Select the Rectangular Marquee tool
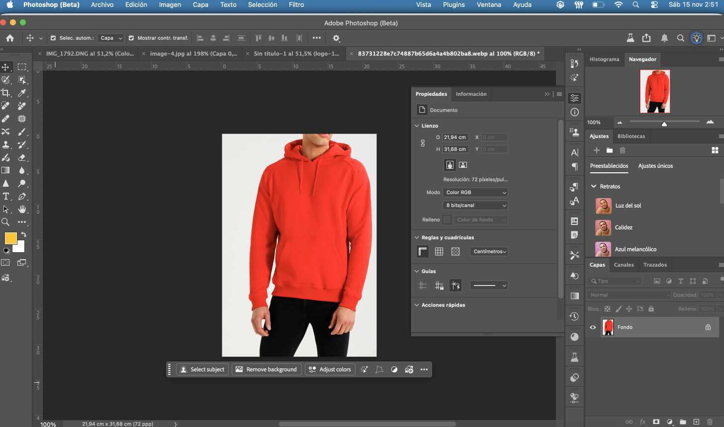This screenshot has width=724, height=427. 22,67
